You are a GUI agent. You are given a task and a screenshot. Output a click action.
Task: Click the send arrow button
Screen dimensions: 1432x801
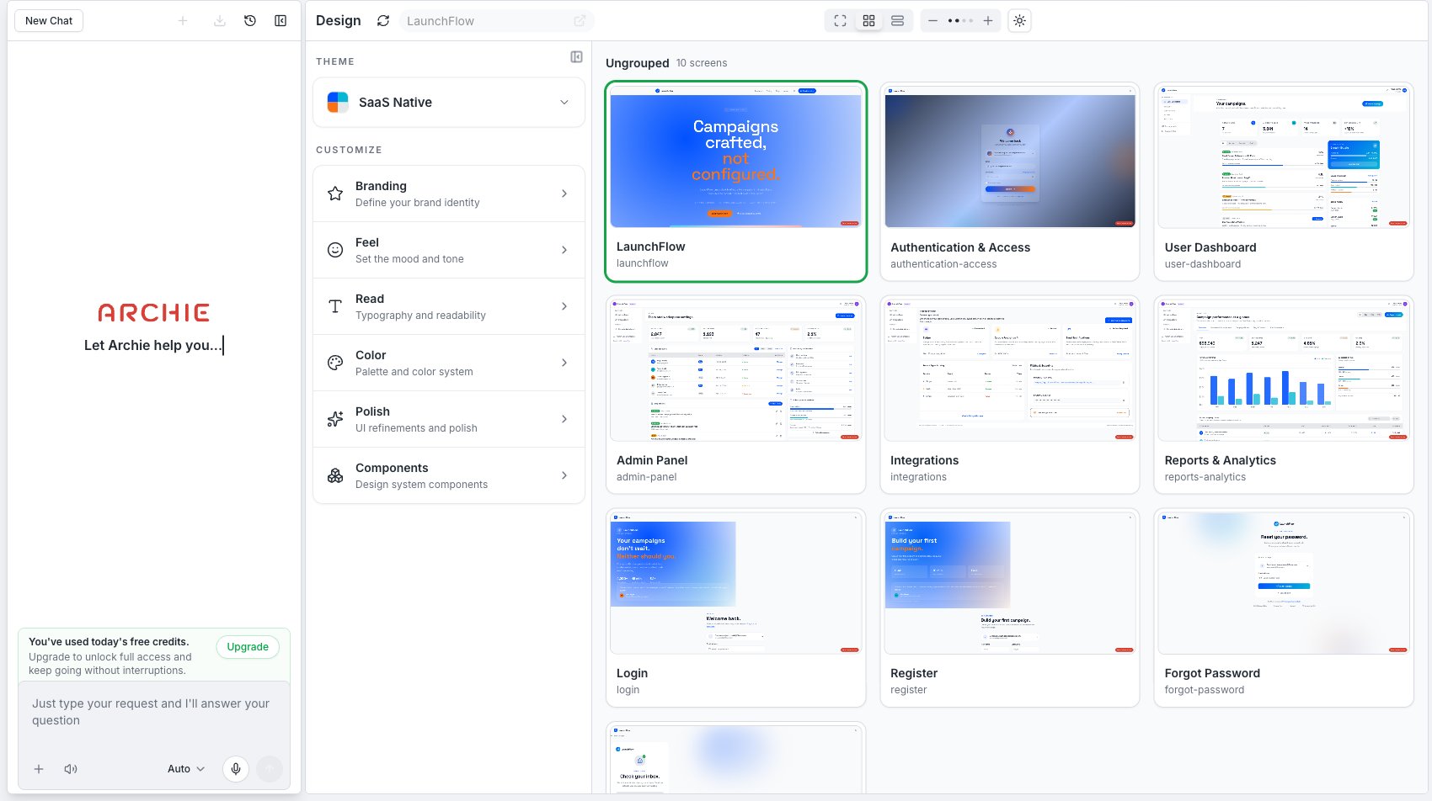pos(270,769)
